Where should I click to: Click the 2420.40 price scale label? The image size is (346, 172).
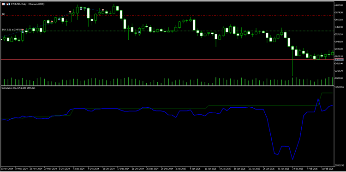(339, 63)
